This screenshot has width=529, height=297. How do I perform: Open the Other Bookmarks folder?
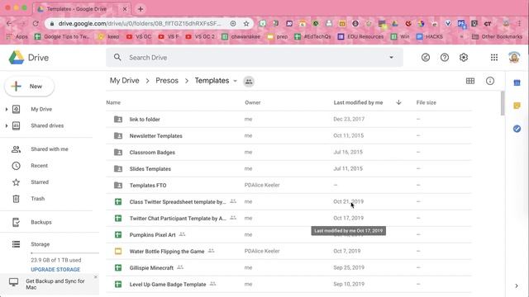(497, 36)
